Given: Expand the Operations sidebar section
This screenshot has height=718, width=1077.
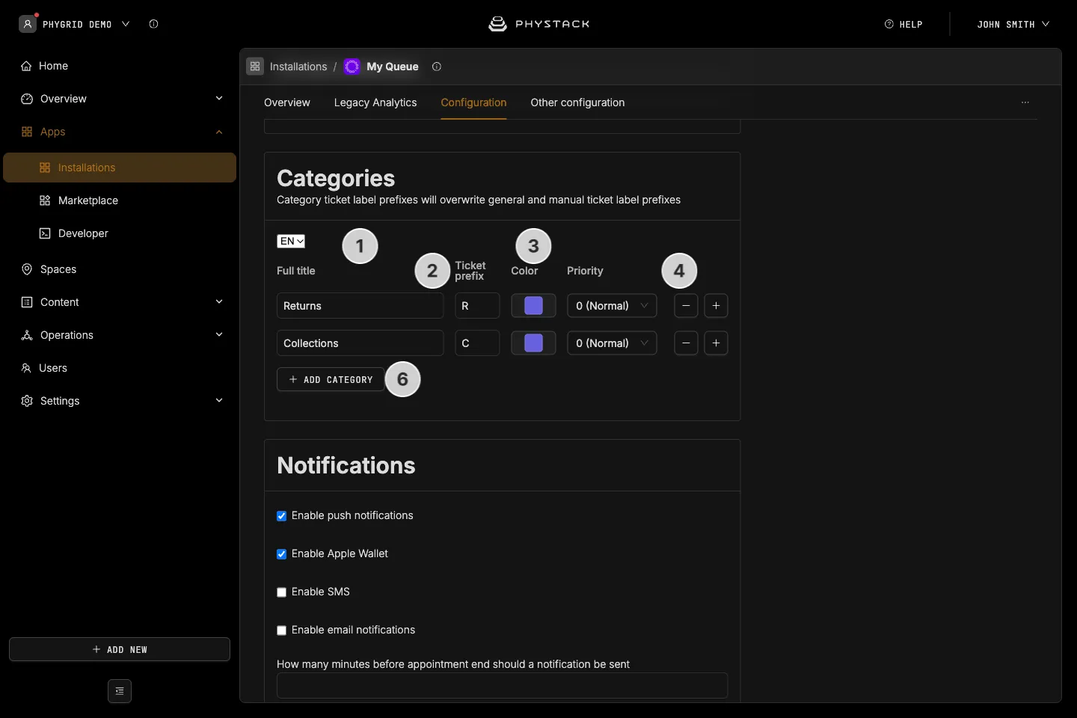Looking at the screenshot, I should pos(120,335).
